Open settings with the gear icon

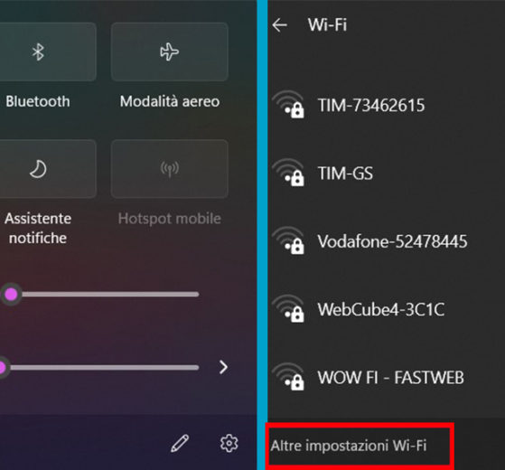[x=229, y=443]
